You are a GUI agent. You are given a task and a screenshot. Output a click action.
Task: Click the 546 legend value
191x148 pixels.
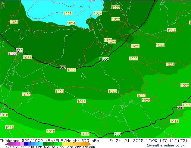[55, 147]
